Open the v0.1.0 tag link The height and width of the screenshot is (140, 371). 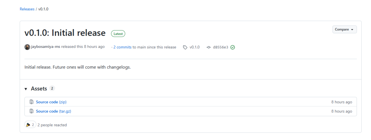[x=194, y=47]
